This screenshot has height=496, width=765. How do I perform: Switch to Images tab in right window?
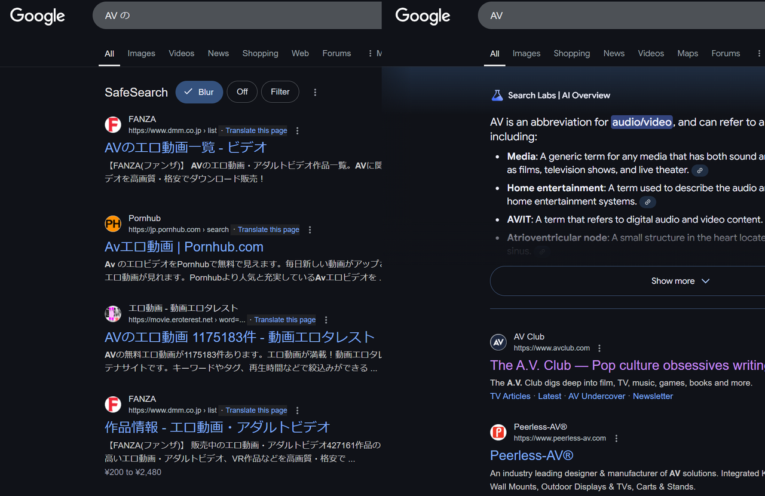(527, 53)
